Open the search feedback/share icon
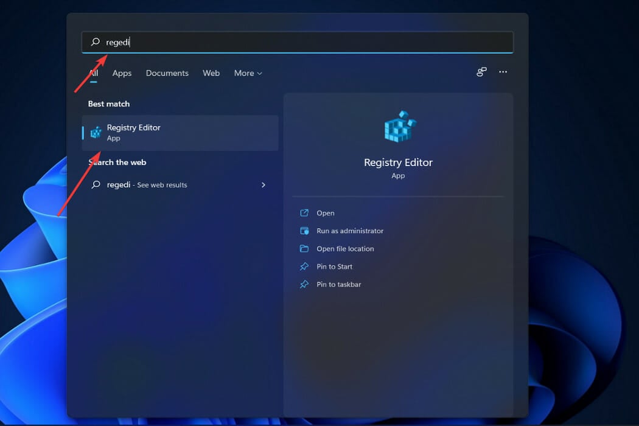The width and height of the screenshot is (639, 426). pyautogui.click(x=481, y=72)
